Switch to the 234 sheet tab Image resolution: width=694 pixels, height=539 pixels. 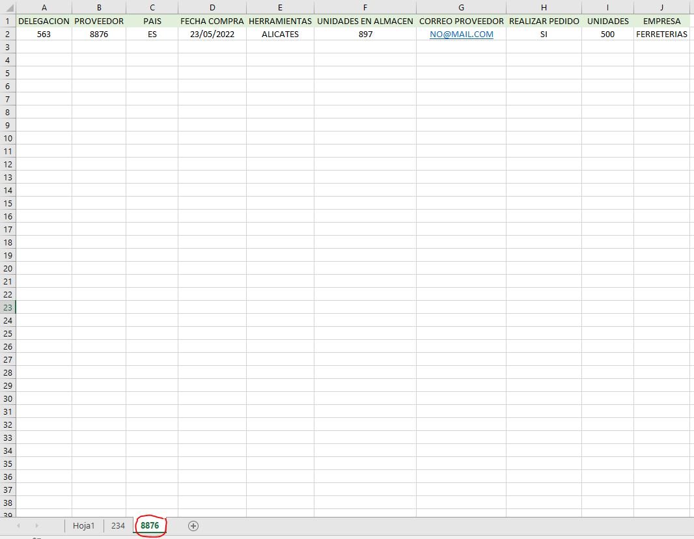[118, 526]
